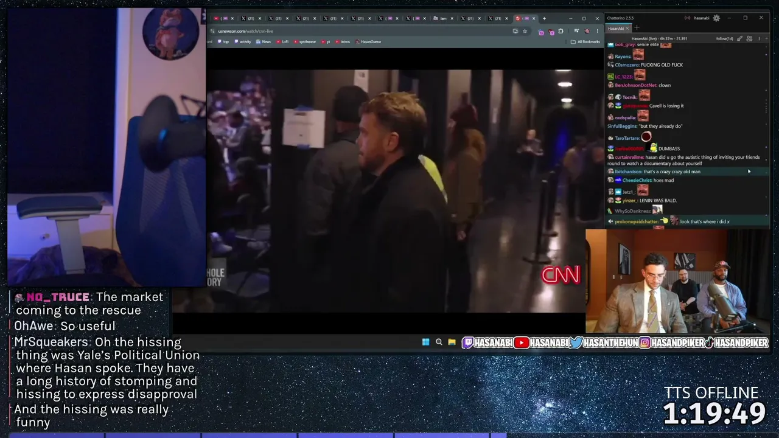
Task: Click username Jetz1_ in chat
Action: click(629, 192)
